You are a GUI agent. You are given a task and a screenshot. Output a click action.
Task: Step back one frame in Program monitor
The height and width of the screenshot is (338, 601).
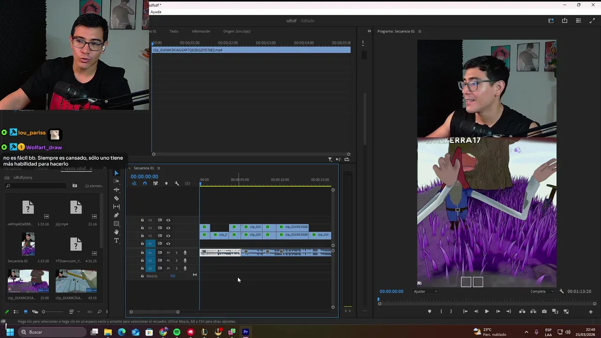[x=476, y=311]
